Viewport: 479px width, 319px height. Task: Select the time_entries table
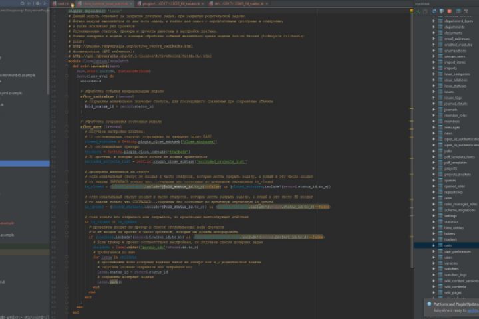coord(454,228)
